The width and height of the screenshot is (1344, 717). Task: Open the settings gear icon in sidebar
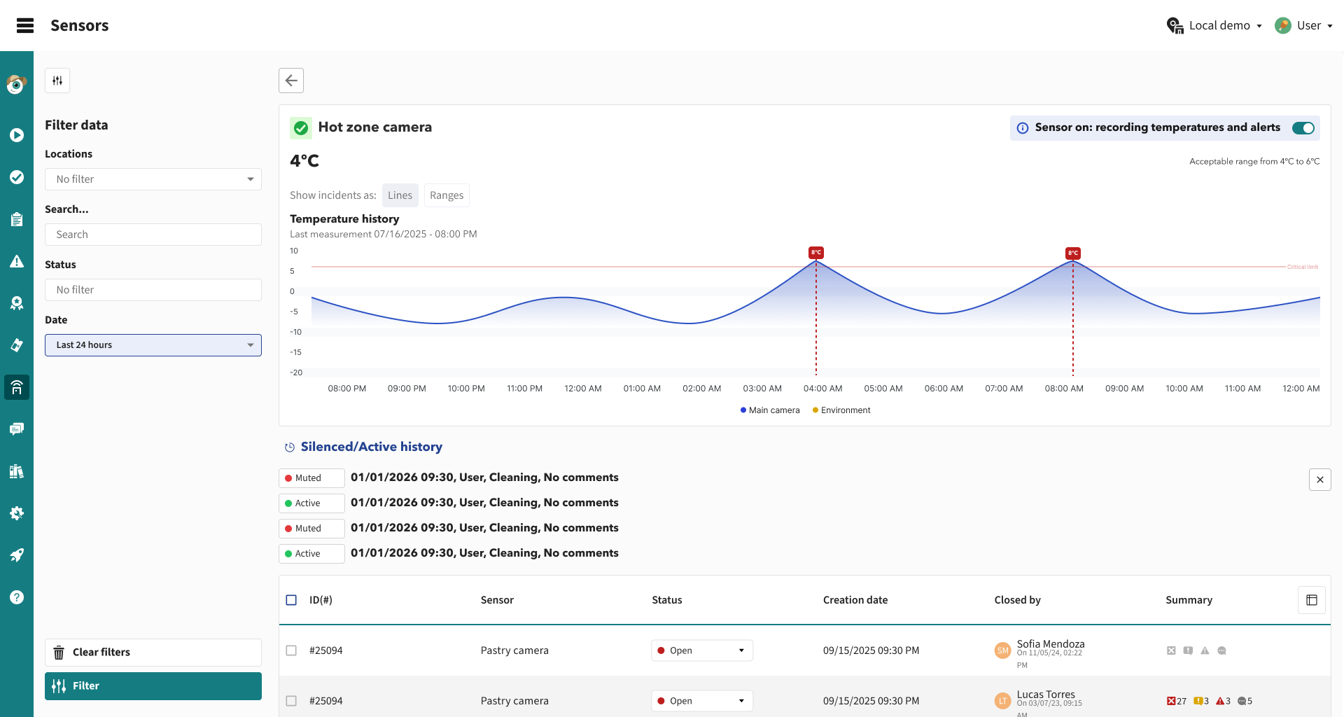pyautogui.click(x=17, y=513)
